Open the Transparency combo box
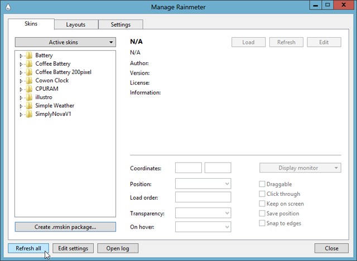357x261 pixels. tap(203, 213)
